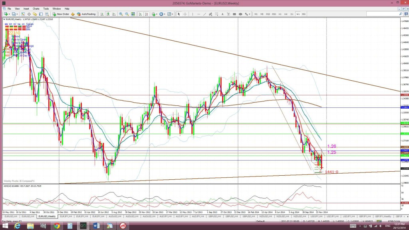The width and height of the screenshot is (409, 230).
Task: Select the M15 timeframe button
Action: (x=268, y=14)
